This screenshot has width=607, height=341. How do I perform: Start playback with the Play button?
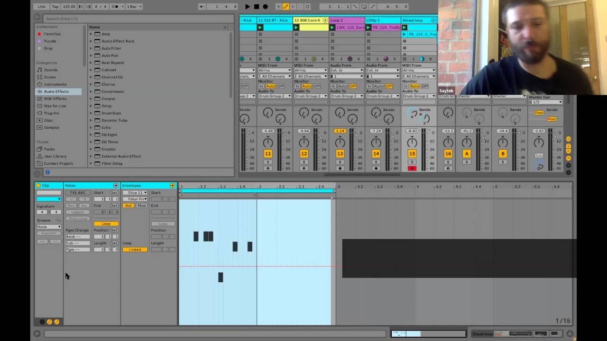[248, 7]
